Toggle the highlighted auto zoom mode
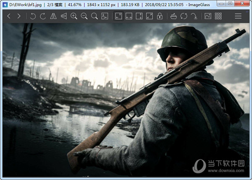This screenshot has width=252, height=180. [x=118, y=16]
